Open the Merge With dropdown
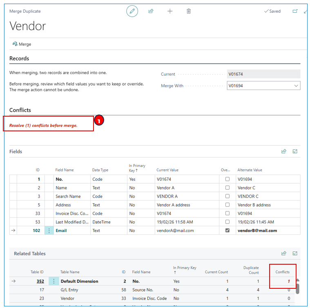The height and width of the screenshot is (308, 310). click(x=296, y=86)
